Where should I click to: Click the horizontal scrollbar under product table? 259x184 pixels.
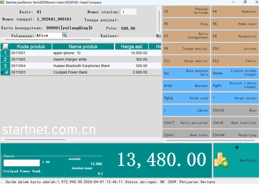click(x=35, y=140)
